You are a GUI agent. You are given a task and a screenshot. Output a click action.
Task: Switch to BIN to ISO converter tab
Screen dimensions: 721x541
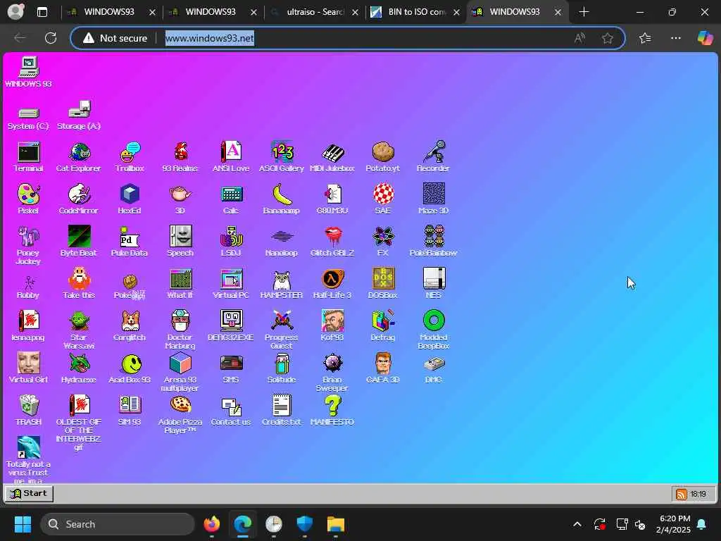tap(416, 12)
